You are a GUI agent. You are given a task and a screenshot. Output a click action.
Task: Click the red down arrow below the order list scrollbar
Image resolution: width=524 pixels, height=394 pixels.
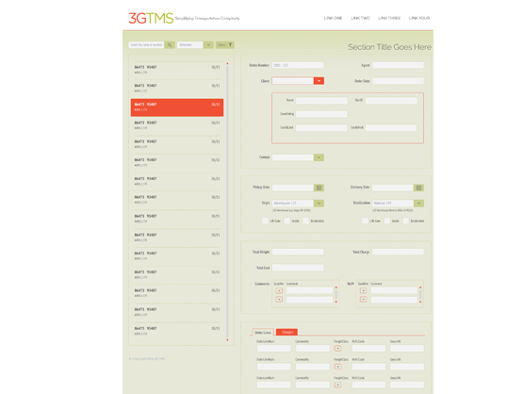227,340
